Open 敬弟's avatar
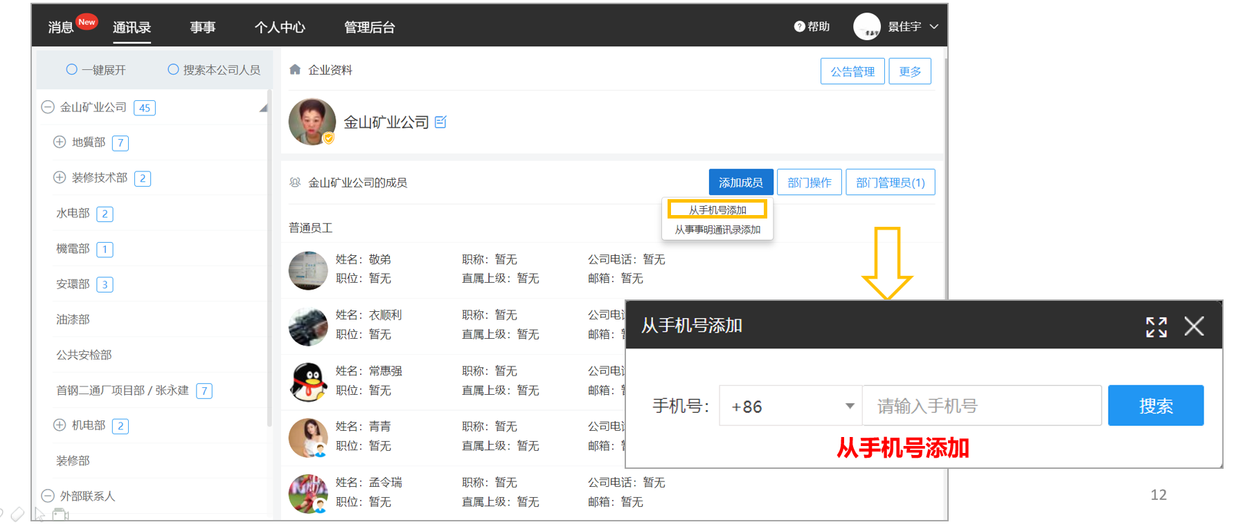Viewport: 1243px width, 529px height. tap(308, 270)
